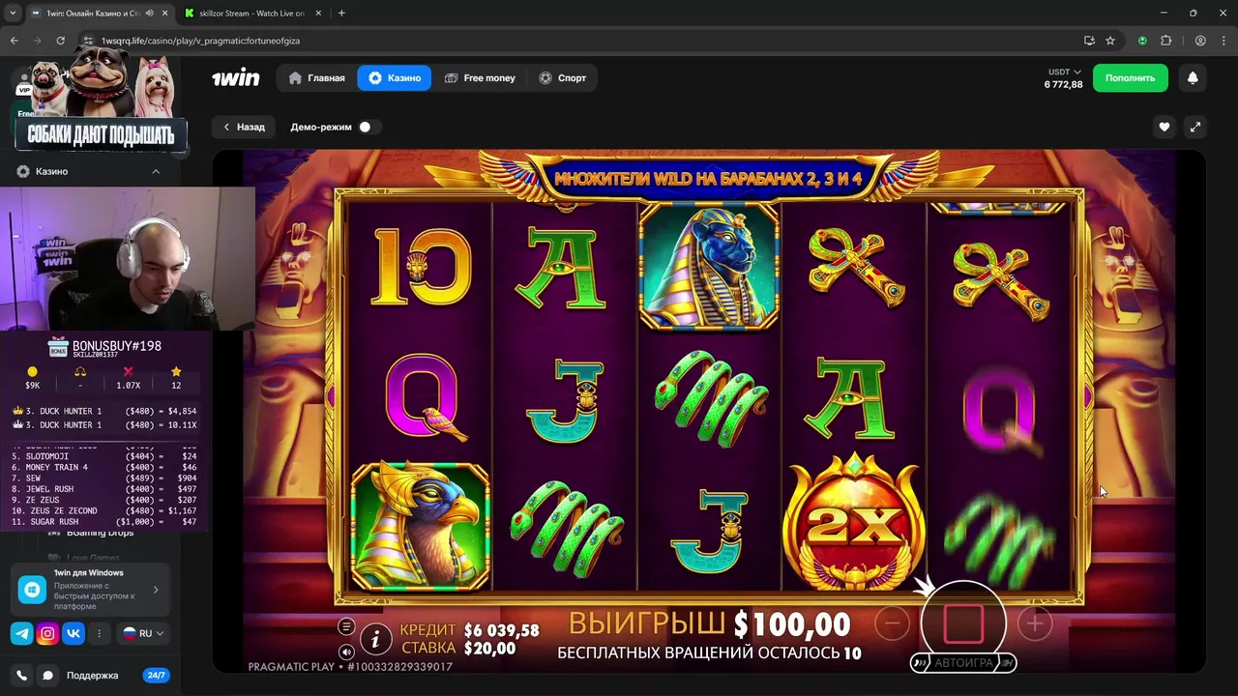Open the Telegram social link
1238x696 pixels.
[x=21, y=633]
